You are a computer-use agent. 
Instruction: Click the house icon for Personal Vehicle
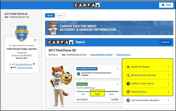pos(128,92)
